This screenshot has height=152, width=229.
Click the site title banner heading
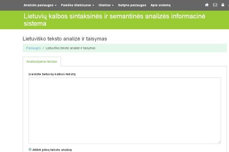click(114, 20)
